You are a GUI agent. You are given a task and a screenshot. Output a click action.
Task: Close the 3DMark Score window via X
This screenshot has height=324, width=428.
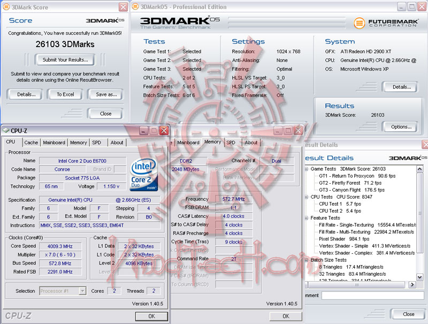[x=124, y=7]
